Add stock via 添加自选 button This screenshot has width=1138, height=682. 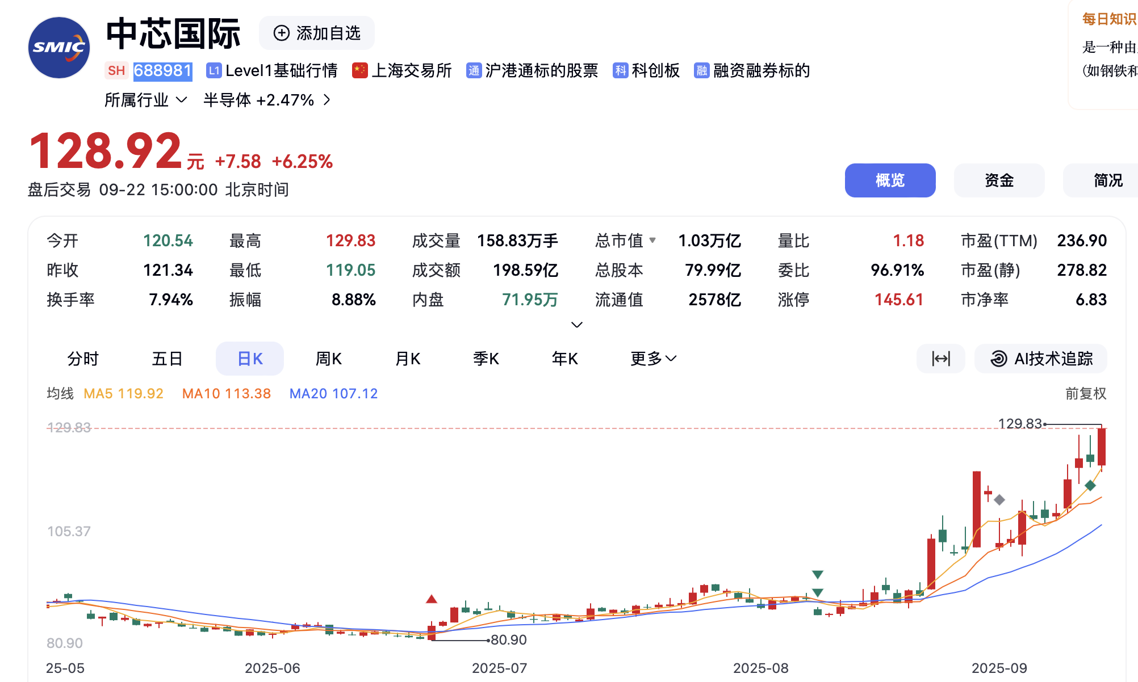tap(317, 33)
